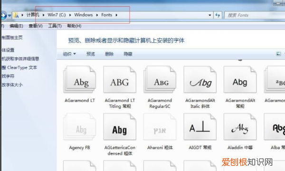Open the 帮助(H) menu
Viewport: 285px width, 171px height.
(x=74, y=26)
